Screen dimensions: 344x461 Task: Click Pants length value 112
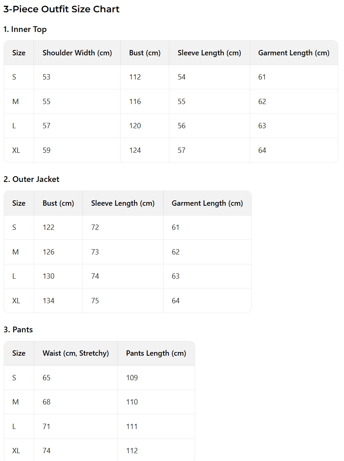132,451
